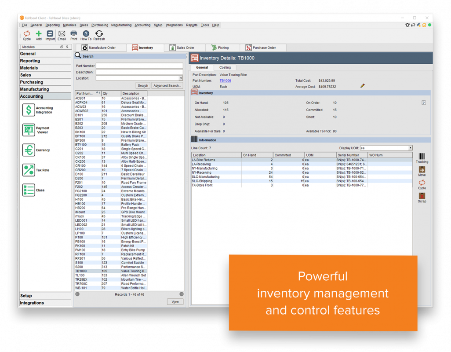Open the Tools menu
451x352 pixels.
205,25
